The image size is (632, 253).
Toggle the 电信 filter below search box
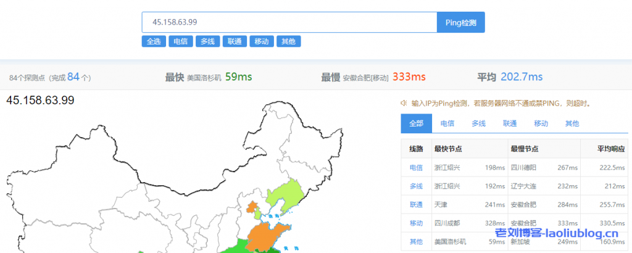180,41
